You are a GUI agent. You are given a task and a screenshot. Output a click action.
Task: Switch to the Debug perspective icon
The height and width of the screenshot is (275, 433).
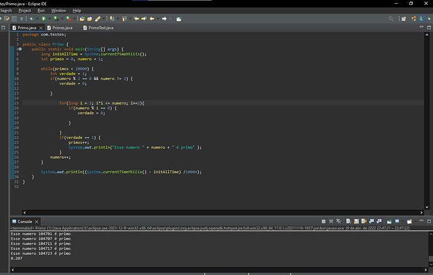[429, 19]
